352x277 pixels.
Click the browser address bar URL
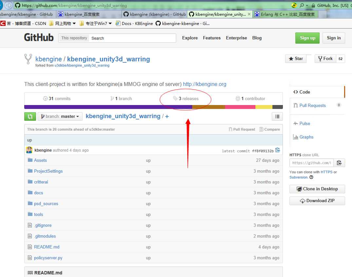click(74, 5)
